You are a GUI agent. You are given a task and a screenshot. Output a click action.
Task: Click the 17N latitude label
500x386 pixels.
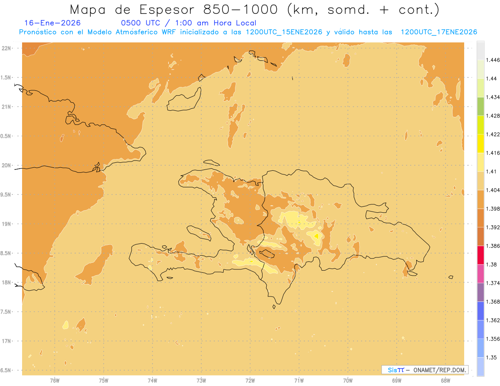click(7, 341)
